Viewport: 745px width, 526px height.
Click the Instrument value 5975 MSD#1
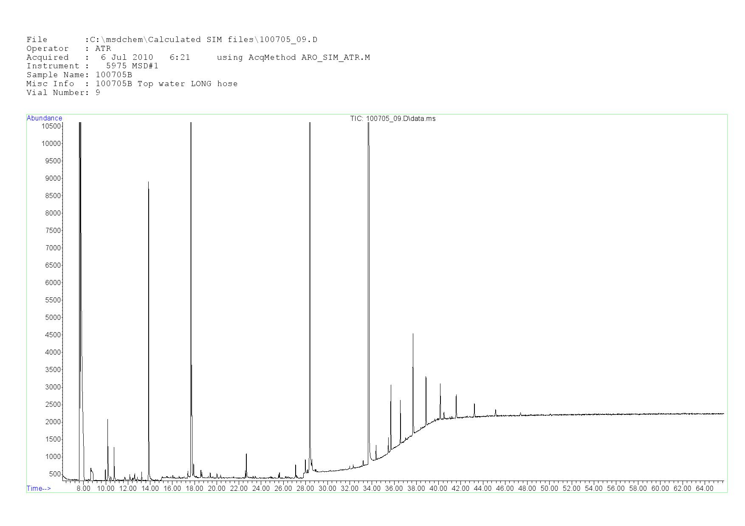(x=132, y=66)
